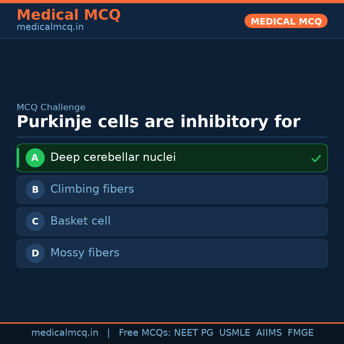Click 'FMGE' in the footer
This screenshot has height=344, width=344.
(x=300, y=333)
